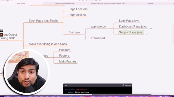The width and height of the screenshot is (174, 97).
Task: Select the Framework node
Action: tap(98, 38)
